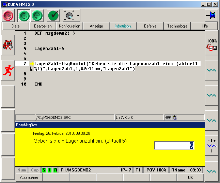Click the POV 100% status field
The image size is (220, 183).
click(x=156, y=170)
